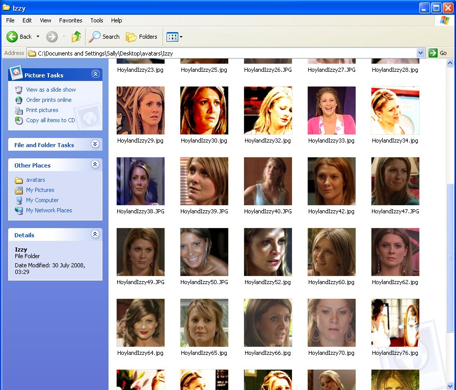Image resolution: width=456 pixels, height=390 pixels.
Task: Collapse the Picture Tasks panel
Action: (95, 74)
